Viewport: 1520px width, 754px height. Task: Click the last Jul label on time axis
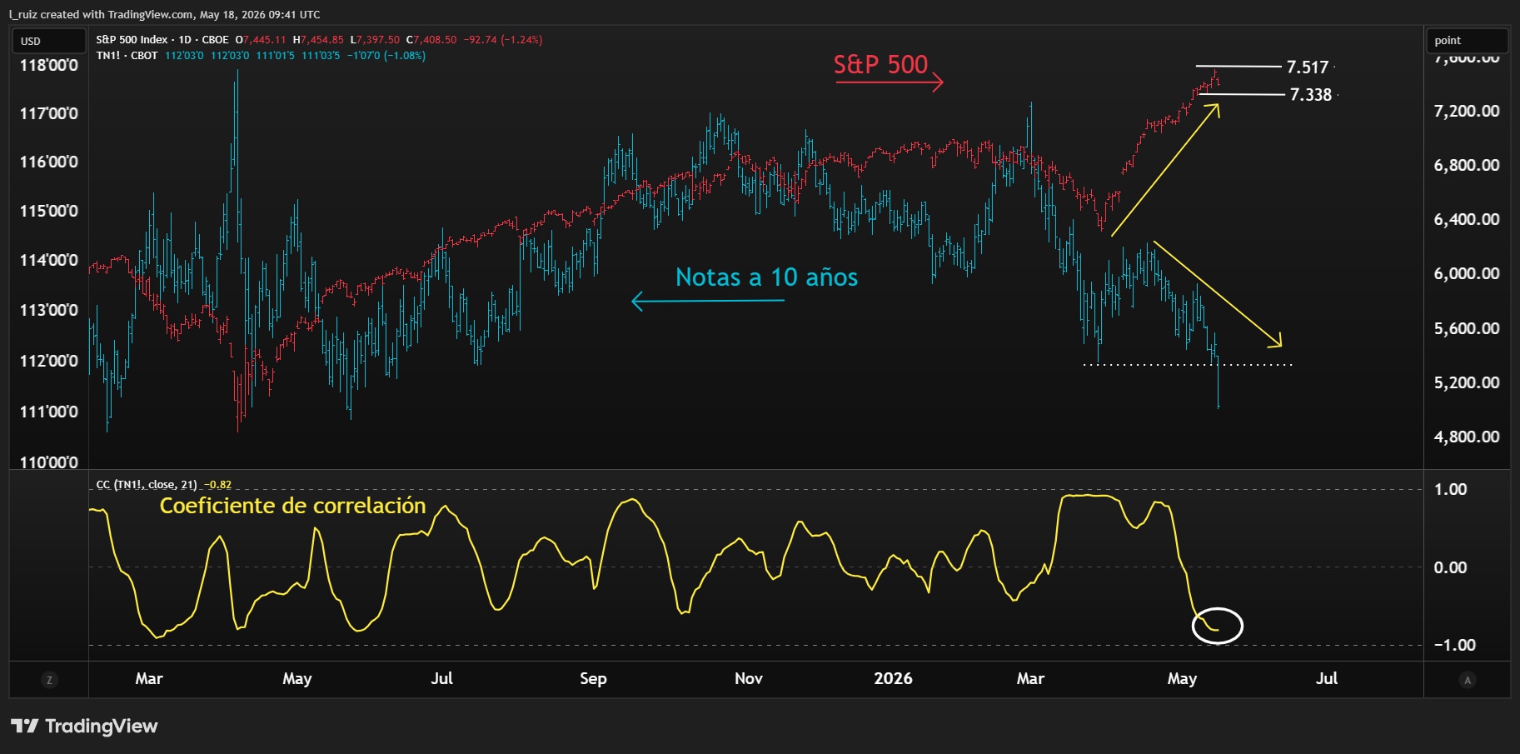pyautogui.click(x=1327, y=678)
